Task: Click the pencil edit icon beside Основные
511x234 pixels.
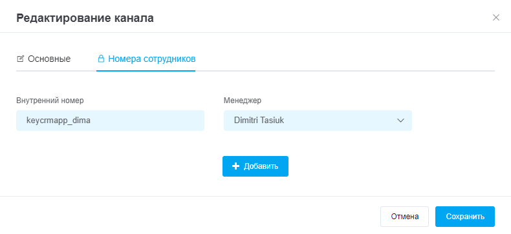Action: click(x=20, y=59)
